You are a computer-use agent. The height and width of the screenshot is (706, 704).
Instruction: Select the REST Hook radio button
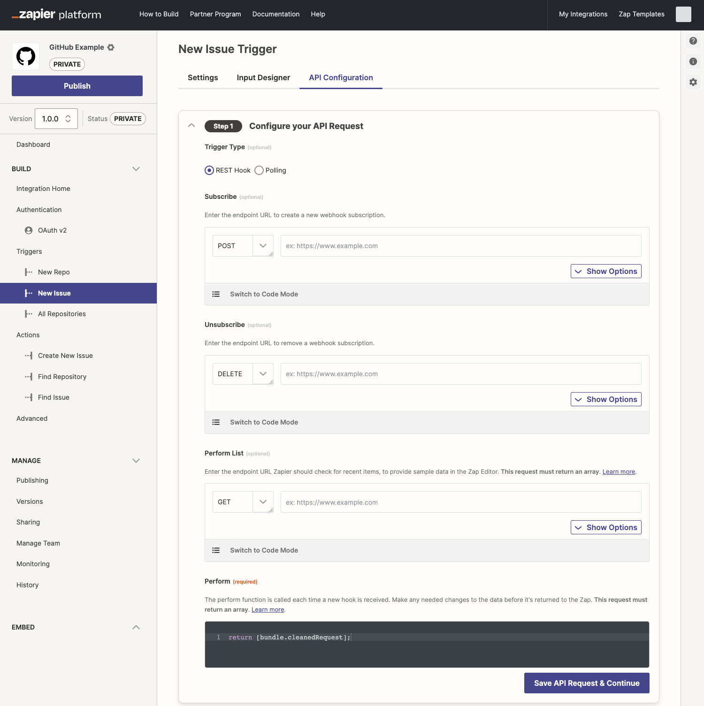tap(209, 170)
